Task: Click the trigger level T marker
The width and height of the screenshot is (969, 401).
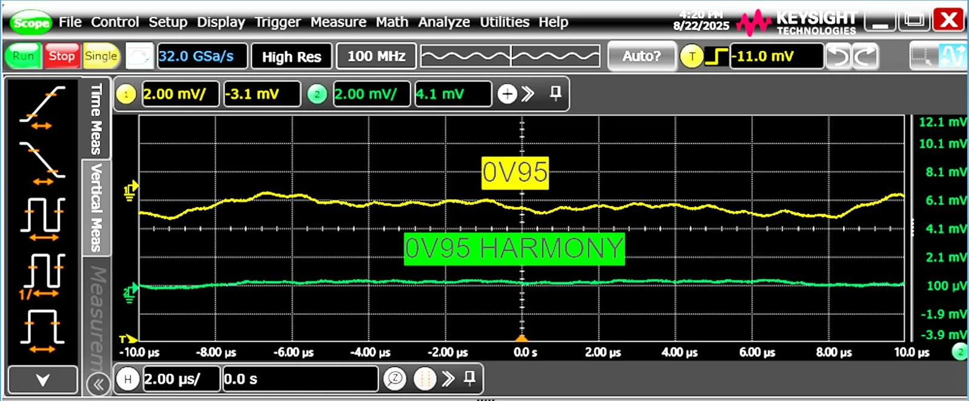Action: click(128, 339)
